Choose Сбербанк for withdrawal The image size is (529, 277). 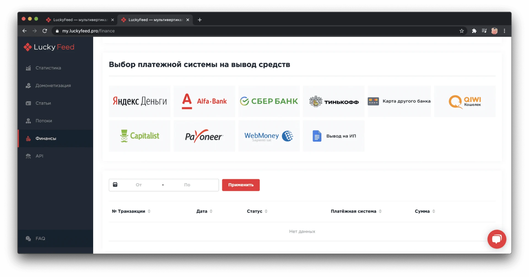(269, 101)
